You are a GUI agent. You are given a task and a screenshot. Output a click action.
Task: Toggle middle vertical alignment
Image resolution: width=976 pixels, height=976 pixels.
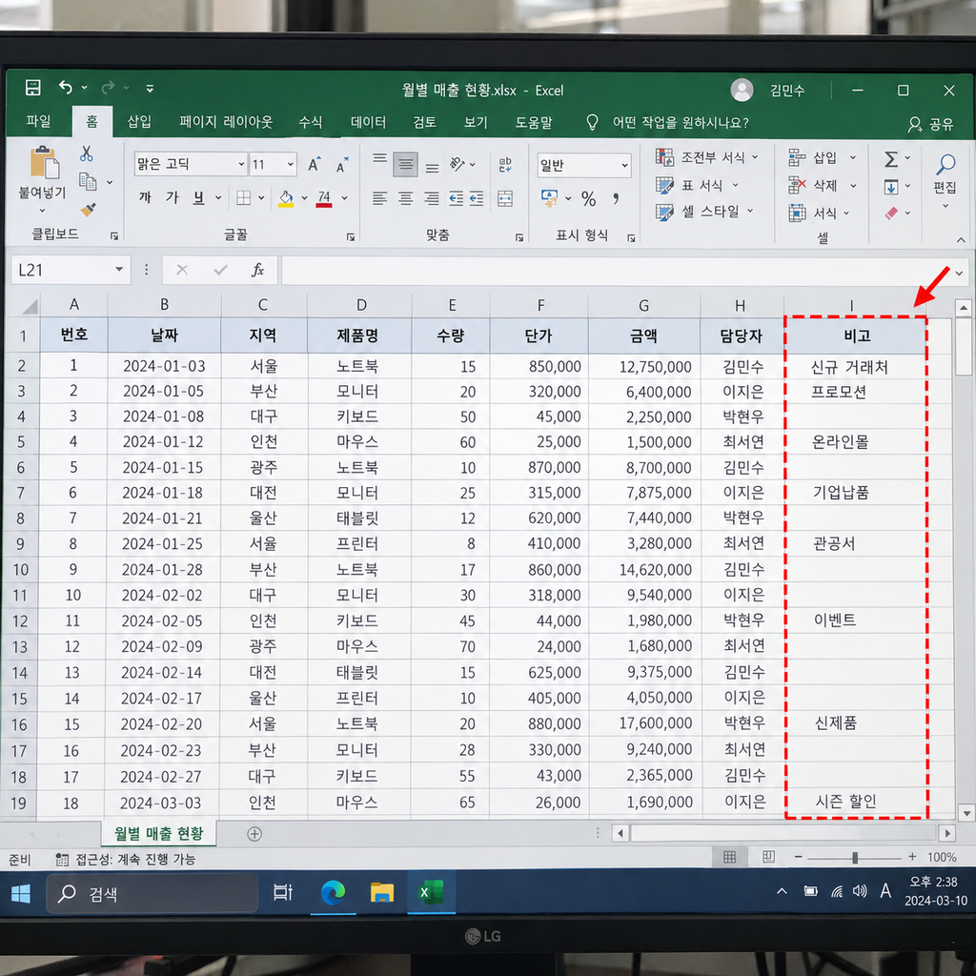(405, 165)
